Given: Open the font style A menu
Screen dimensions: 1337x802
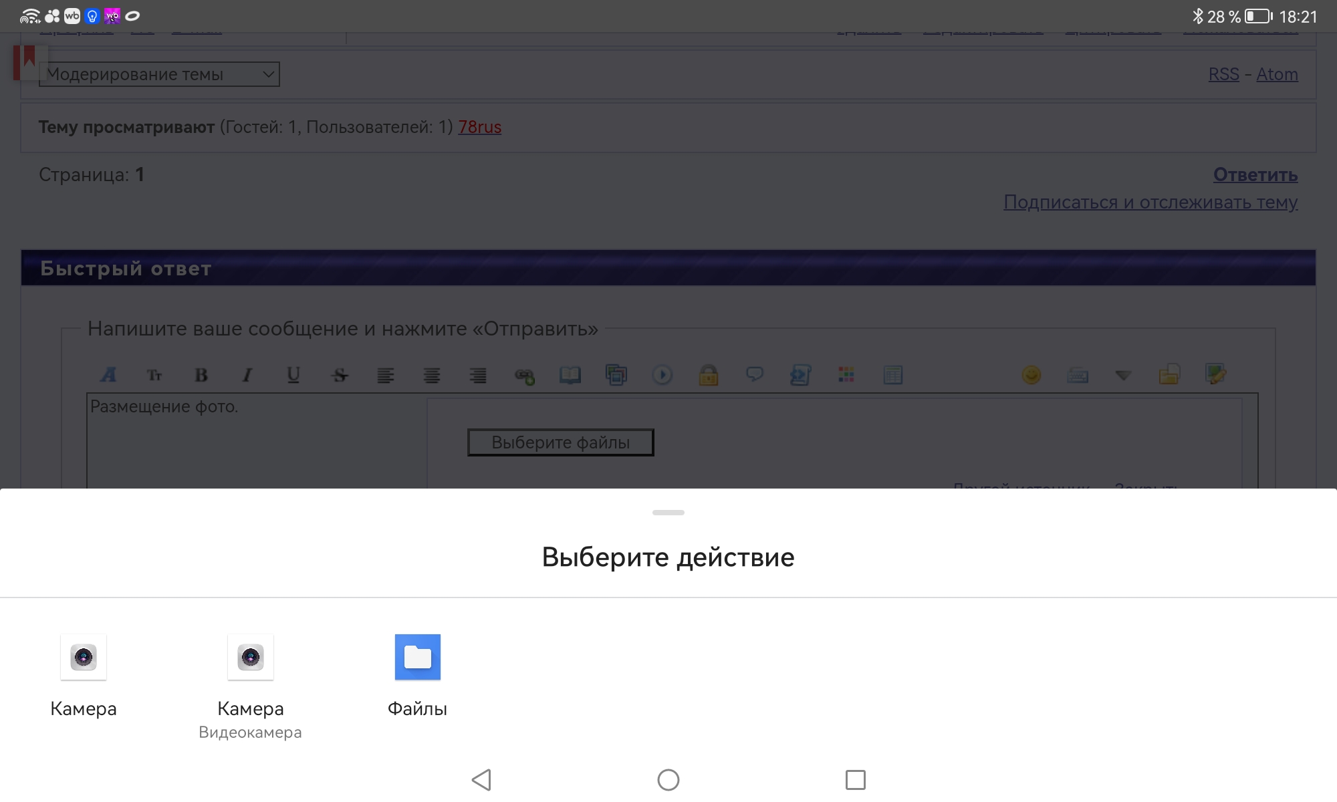Looking at the screenshot, I should [108, 375].
